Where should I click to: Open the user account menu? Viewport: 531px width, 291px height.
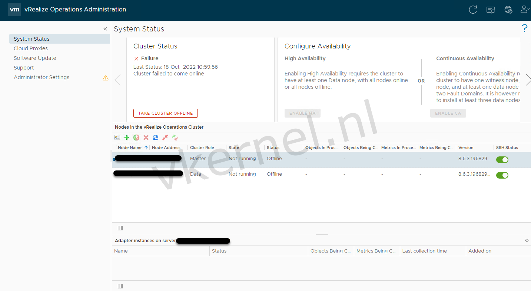click(525, 10)
